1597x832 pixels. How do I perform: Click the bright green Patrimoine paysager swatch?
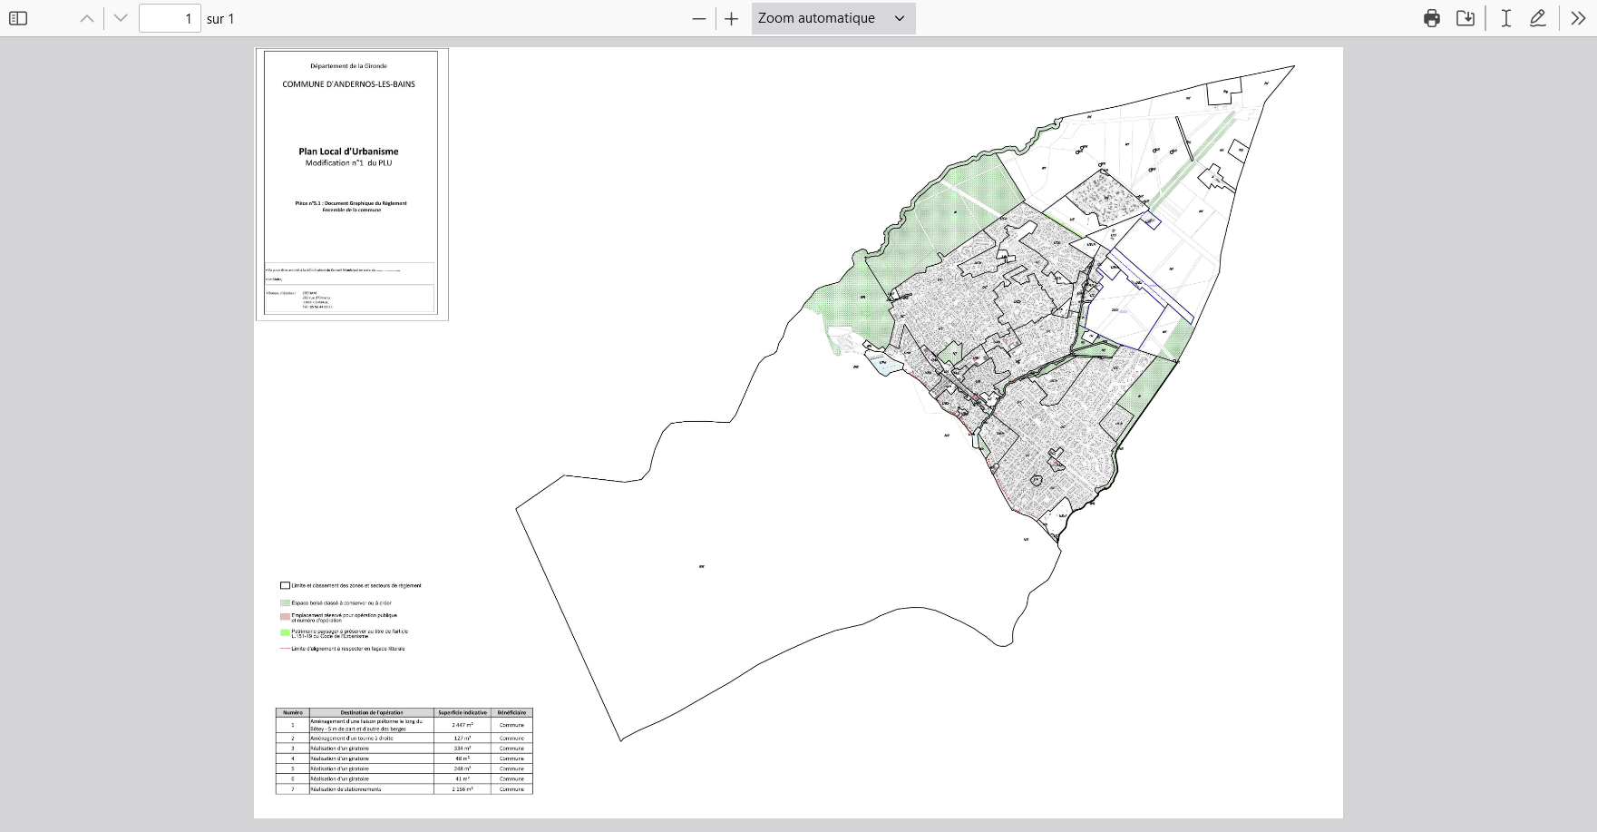(285, 632)
